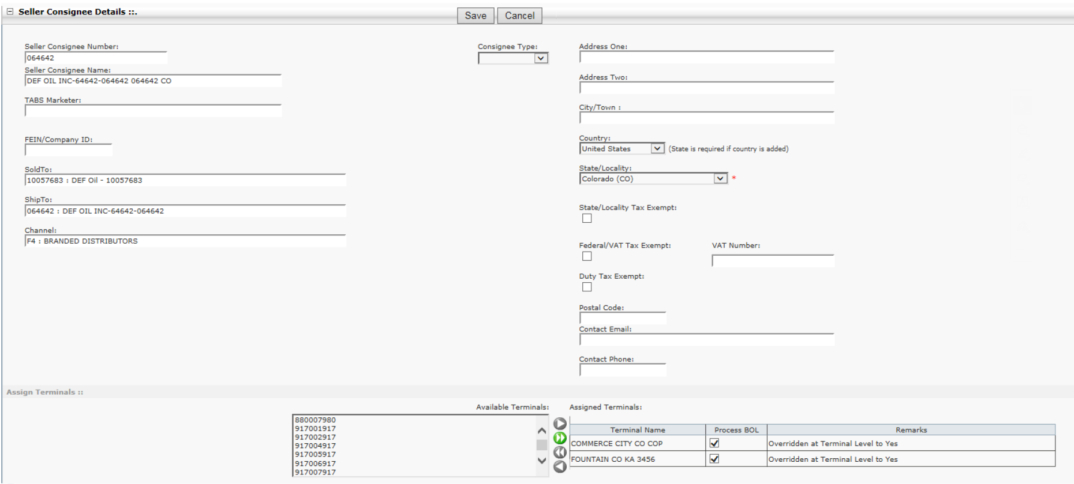The width and height of the screenshot is (1074, 484).
Task: Collapse the Seller Consignee Details section
Action: (10, 11)
